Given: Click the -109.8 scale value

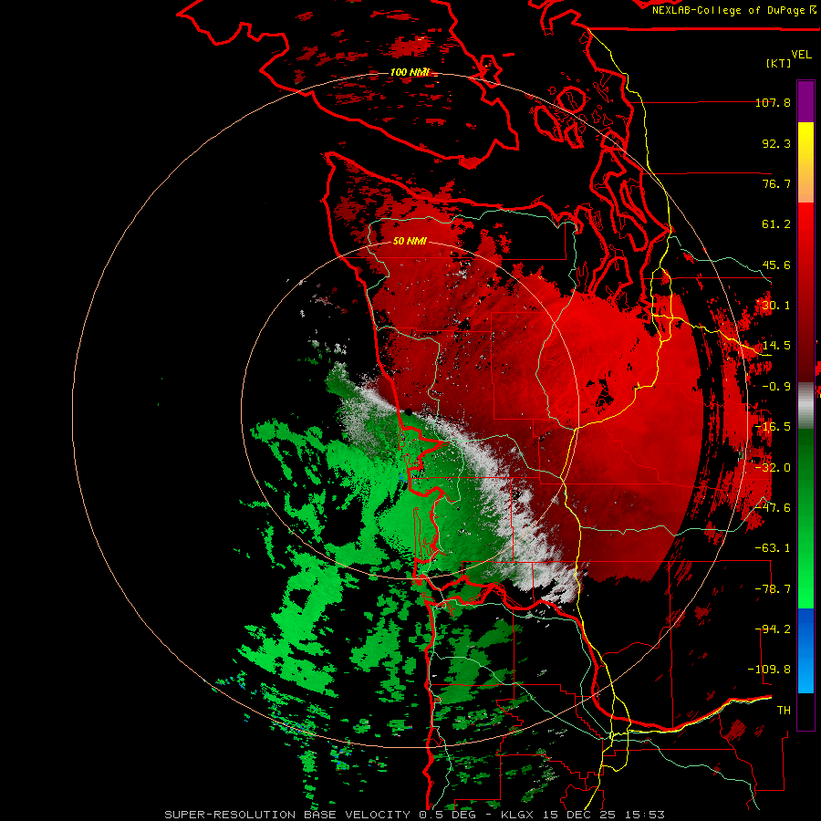Looking at the screenshot, I should 769,670.
